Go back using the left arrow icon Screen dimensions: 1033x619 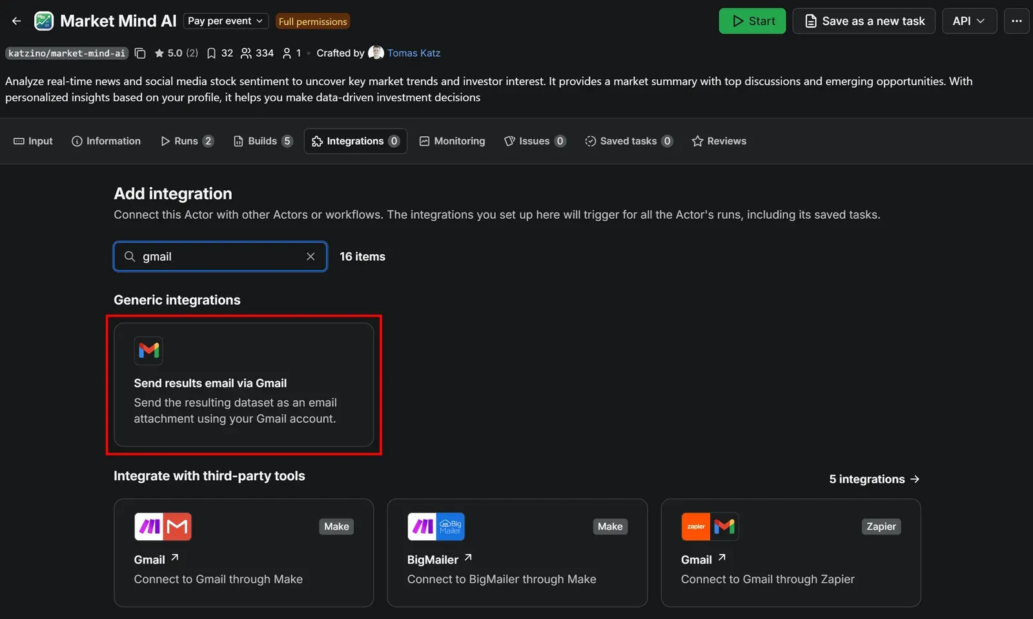pos(17,21)
